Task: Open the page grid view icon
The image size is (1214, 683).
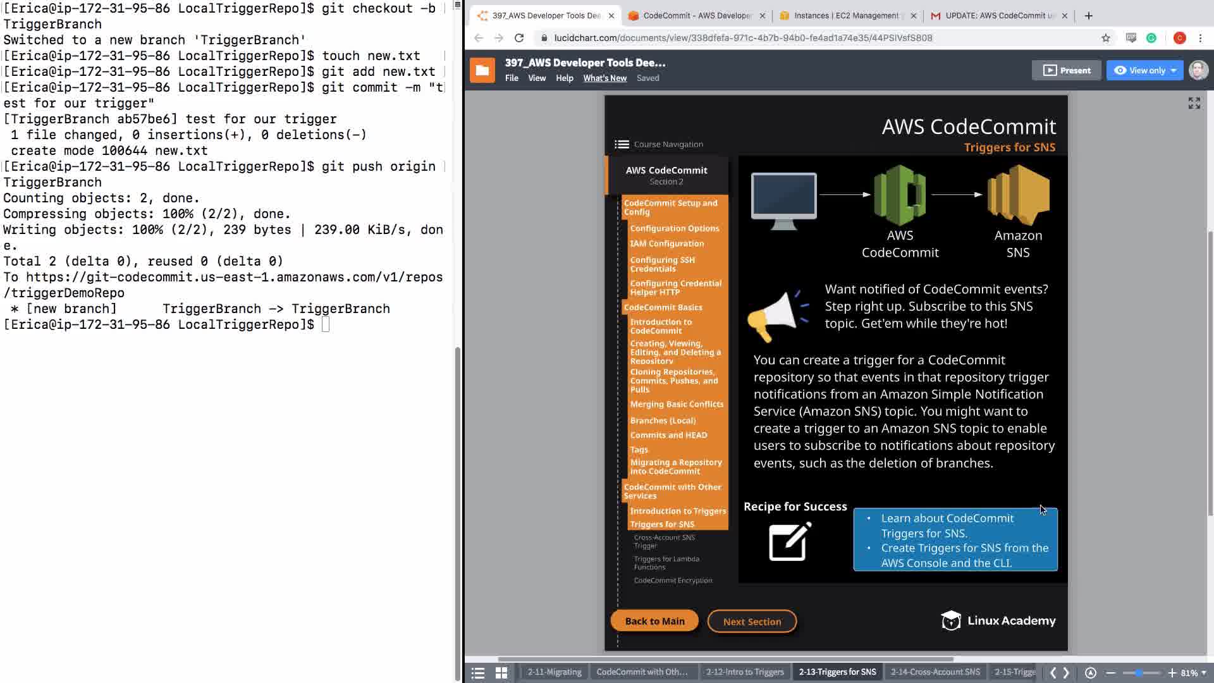Action: [501, 673]
